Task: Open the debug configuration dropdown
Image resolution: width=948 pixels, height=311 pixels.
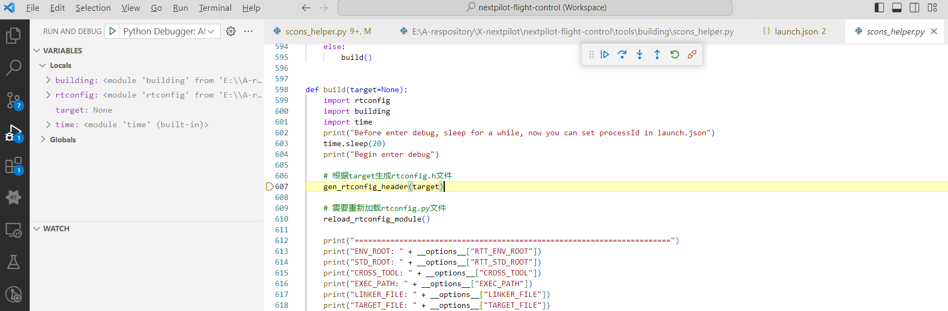Action: 170,31
